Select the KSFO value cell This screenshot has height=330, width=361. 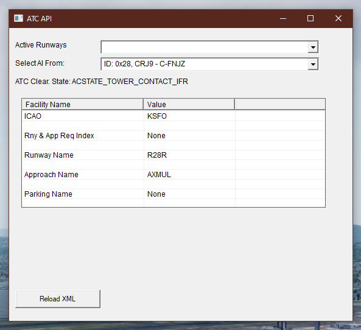(157, 116)
